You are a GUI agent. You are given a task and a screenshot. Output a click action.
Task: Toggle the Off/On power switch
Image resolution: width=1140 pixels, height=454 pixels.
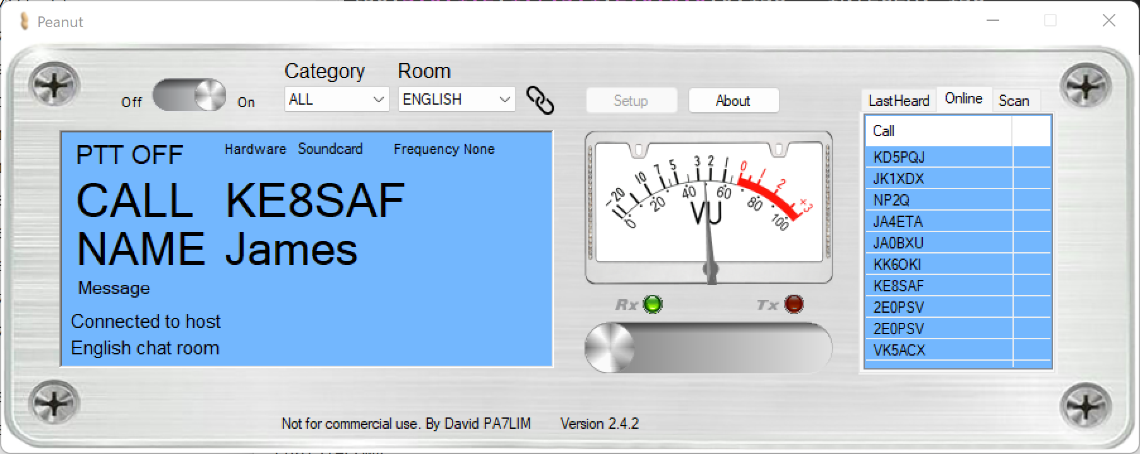tap(189, 96)
